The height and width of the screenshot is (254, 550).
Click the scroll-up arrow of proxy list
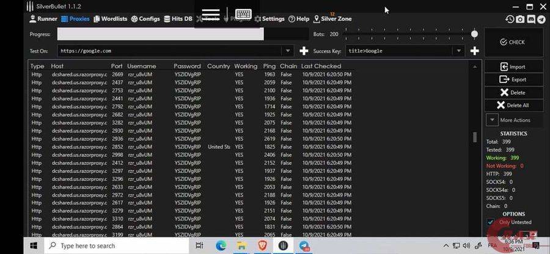(x=475, y=67)
